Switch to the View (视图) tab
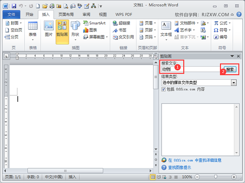This screenshot has height=183, width=245. point(103,15)
